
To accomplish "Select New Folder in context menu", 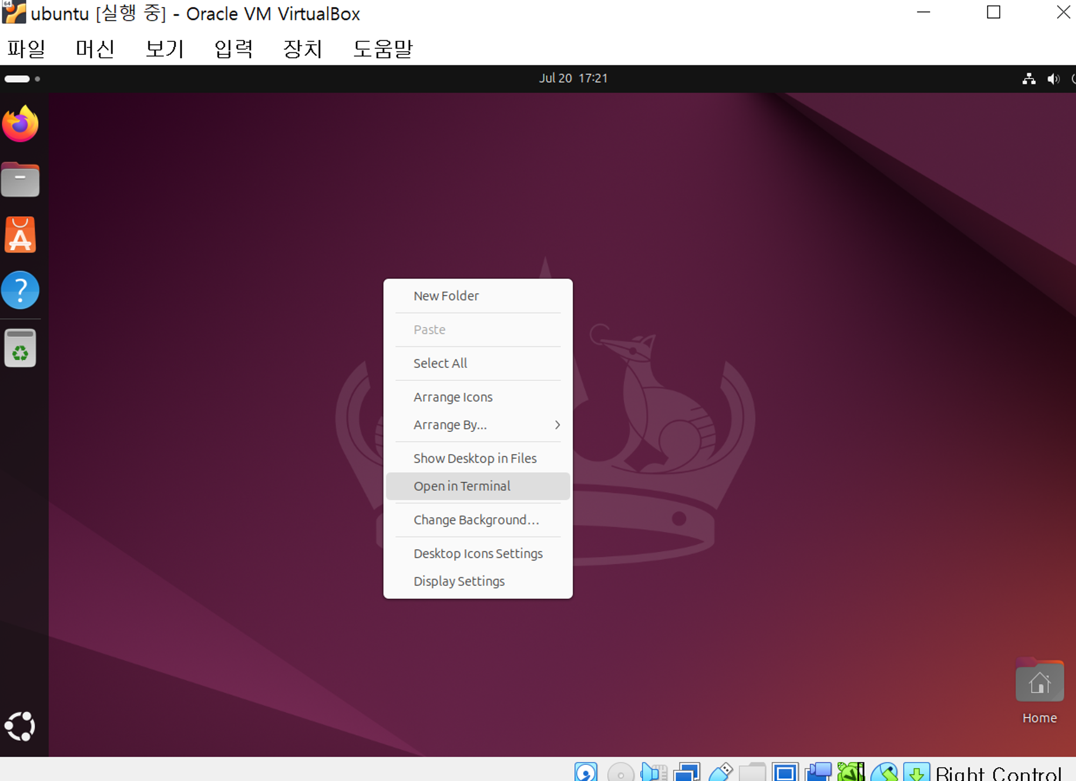I will 446,296.
